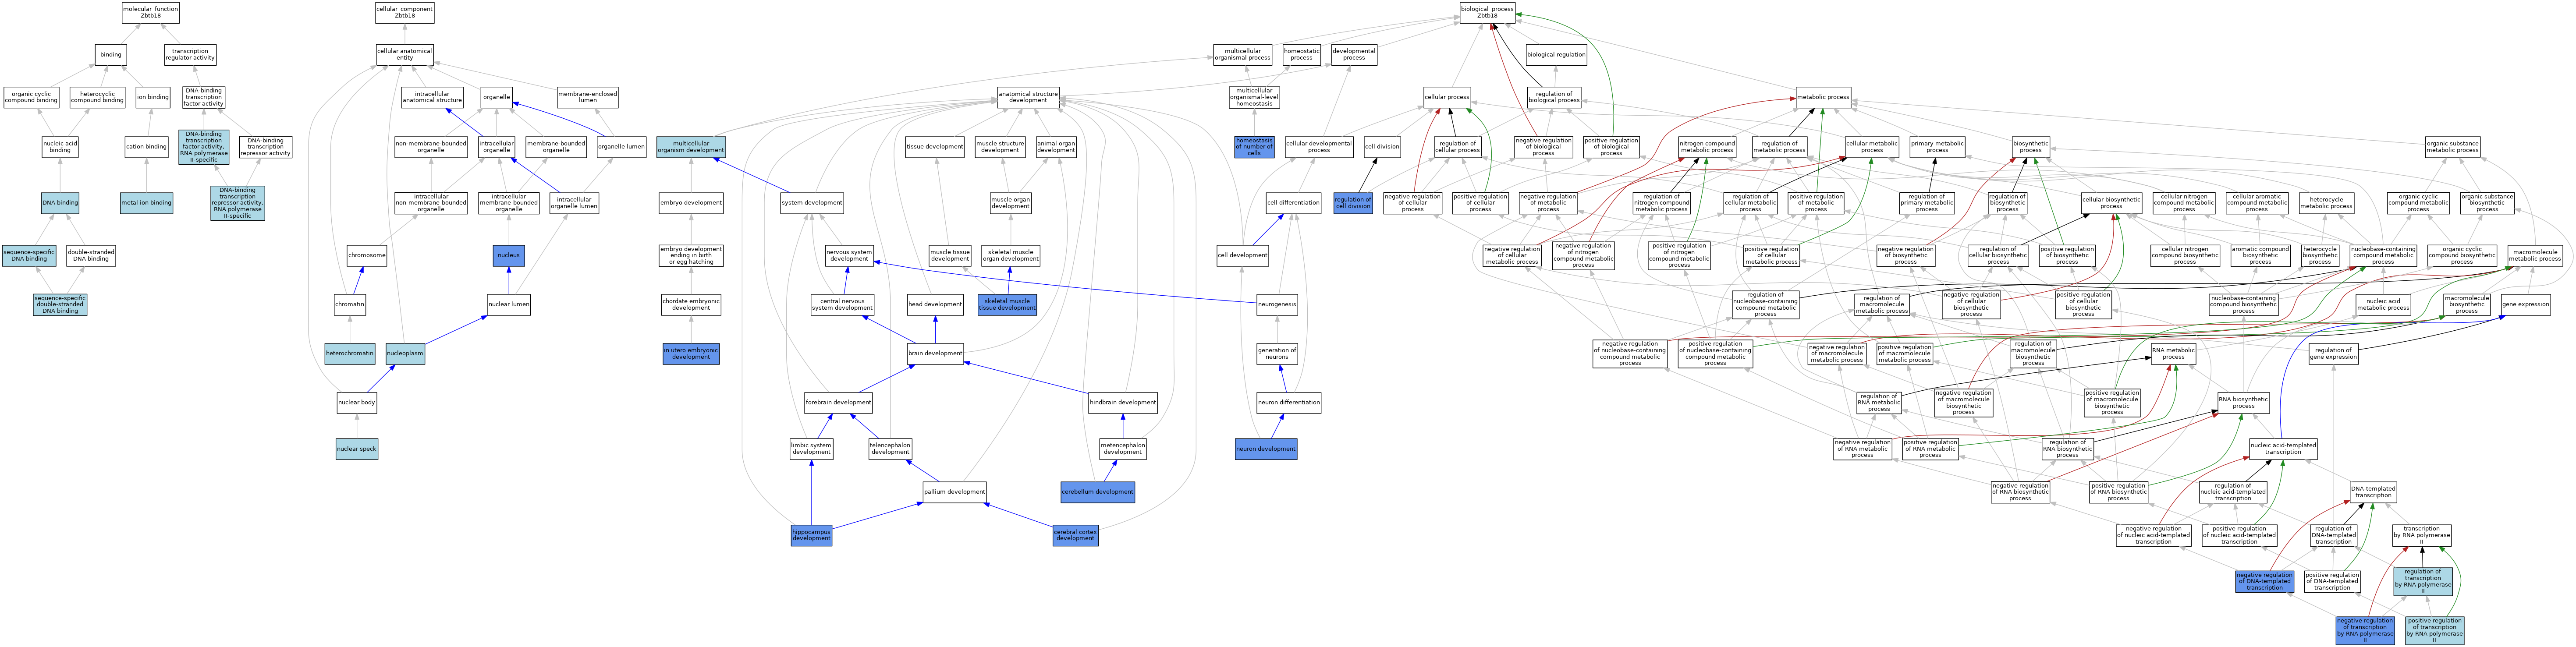Click the limbic system development node
The image size is (2576, 647).
coord(811,449)
